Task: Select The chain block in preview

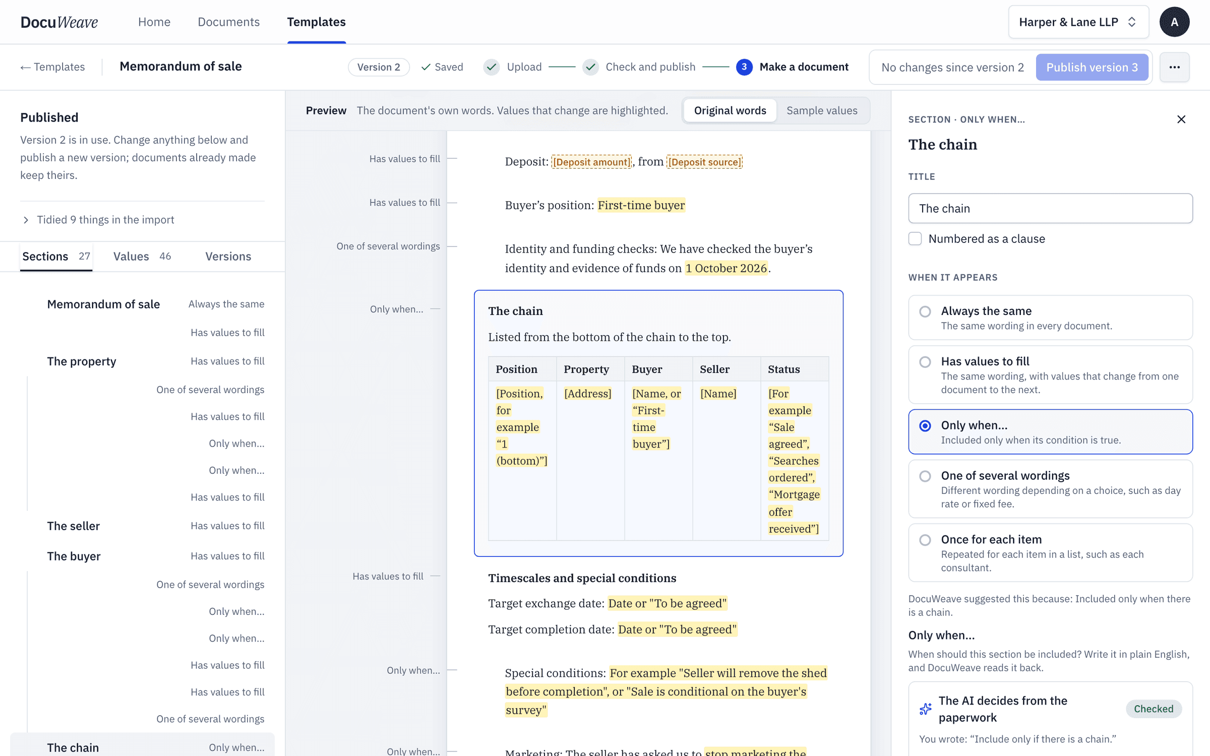Action: (x=658, y=423)
